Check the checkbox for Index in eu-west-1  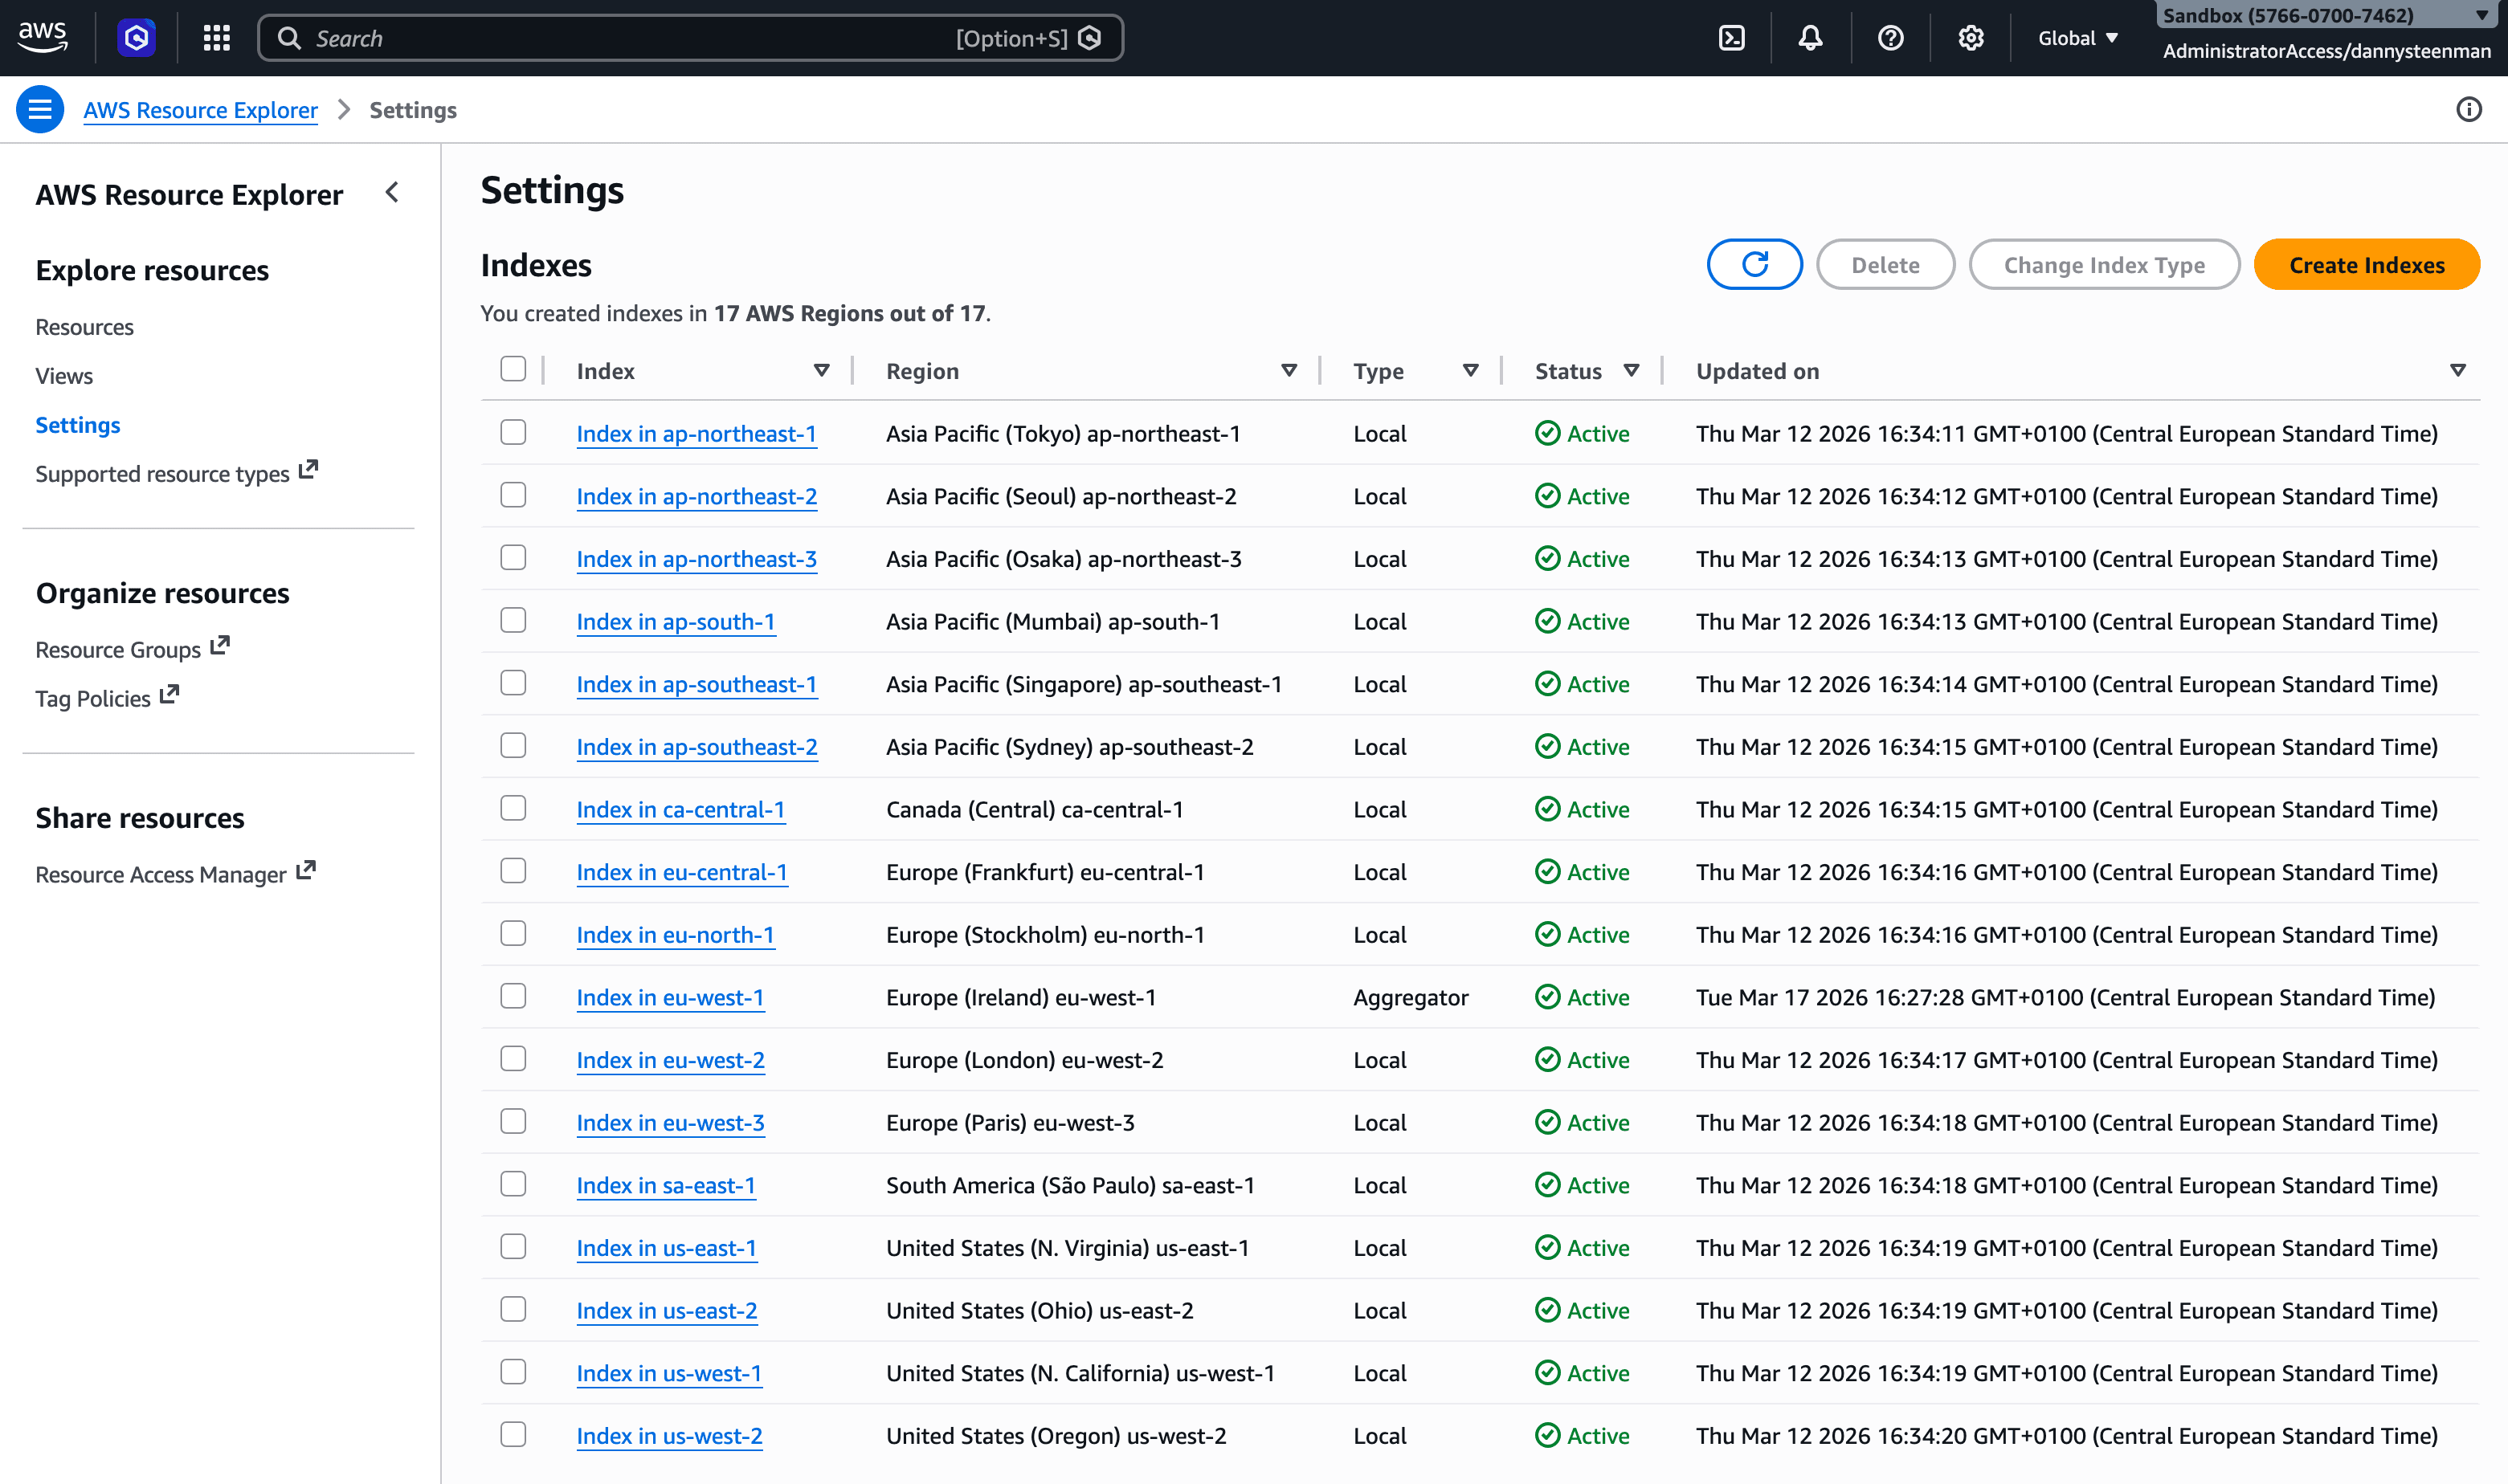tap(513, 996)
